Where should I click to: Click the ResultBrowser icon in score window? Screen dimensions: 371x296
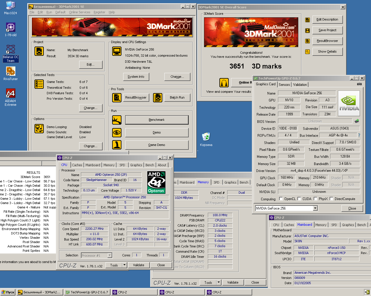click(x=308, y=41)
